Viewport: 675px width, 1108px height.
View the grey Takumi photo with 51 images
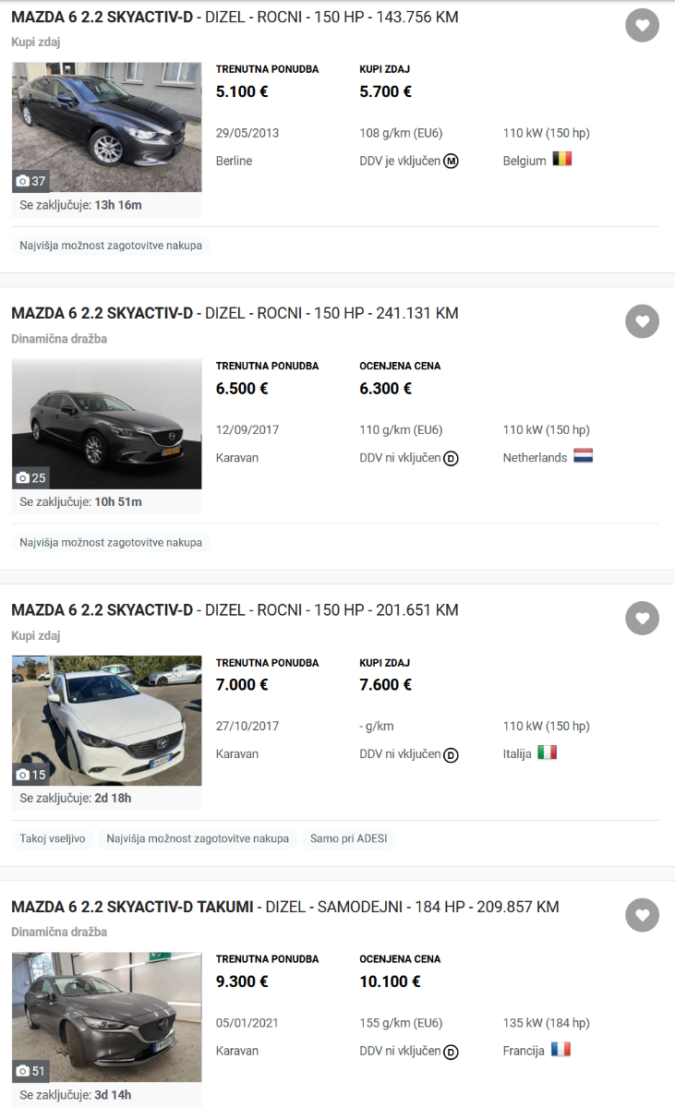(107, 1017)
